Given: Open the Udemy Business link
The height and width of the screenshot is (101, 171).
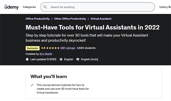Looking at the screenshot, I should point(165,7).
